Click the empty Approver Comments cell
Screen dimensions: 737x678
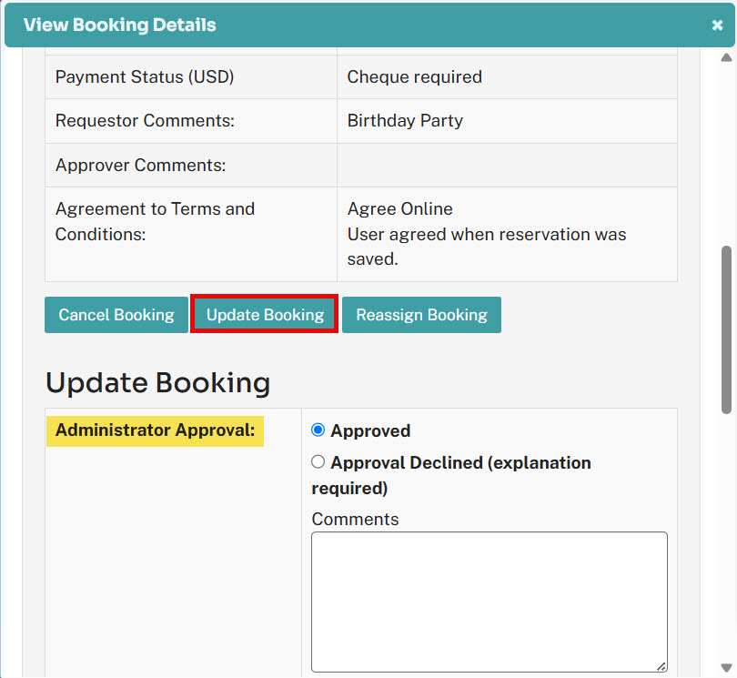coord(507,165)
